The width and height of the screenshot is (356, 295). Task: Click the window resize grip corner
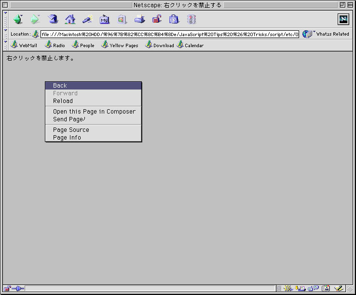click(x=350, y=289)
